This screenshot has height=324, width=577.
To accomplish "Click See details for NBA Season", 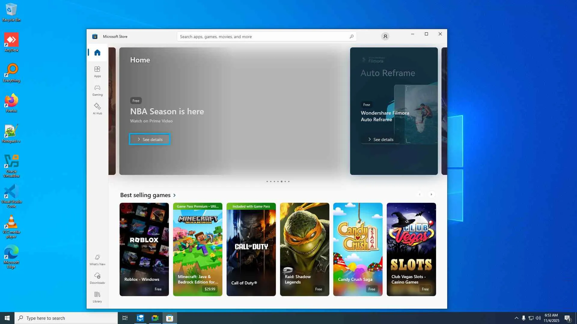I will click(150, 139).
